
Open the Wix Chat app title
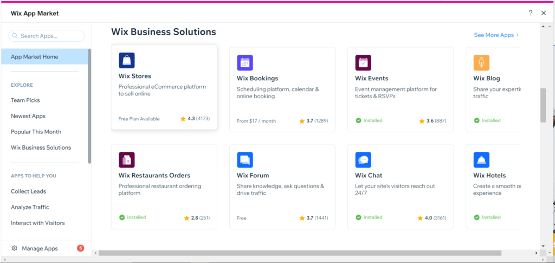[369, 175]
